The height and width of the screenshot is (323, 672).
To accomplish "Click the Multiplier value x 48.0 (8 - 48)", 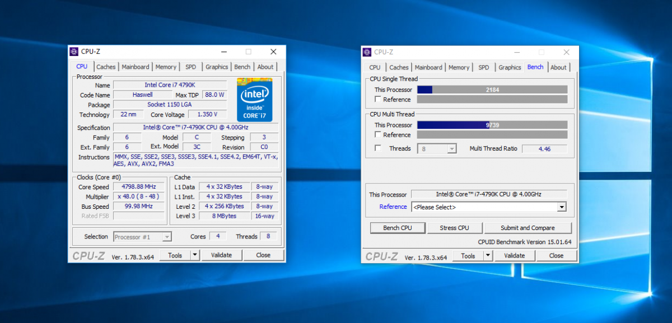I will click(139, 196).
